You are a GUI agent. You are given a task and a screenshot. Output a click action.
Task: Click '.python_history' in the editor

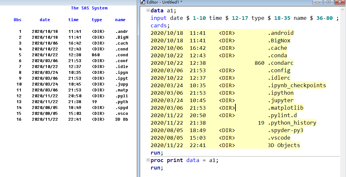(292, 123)
